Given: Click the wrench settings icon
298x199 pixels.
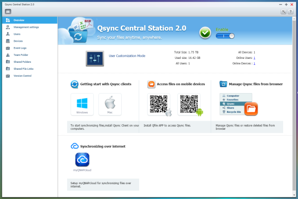Looking at the screenshot, I should pyautogui.click(x=284, y=11).
